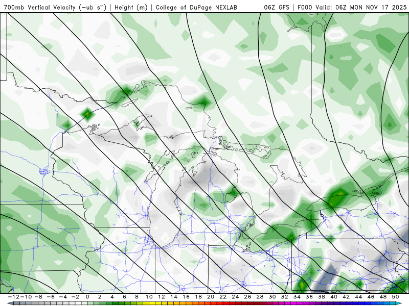The image size is (409, 306).
Task: Click the '0' color scale label
Action: pos(87,297)
